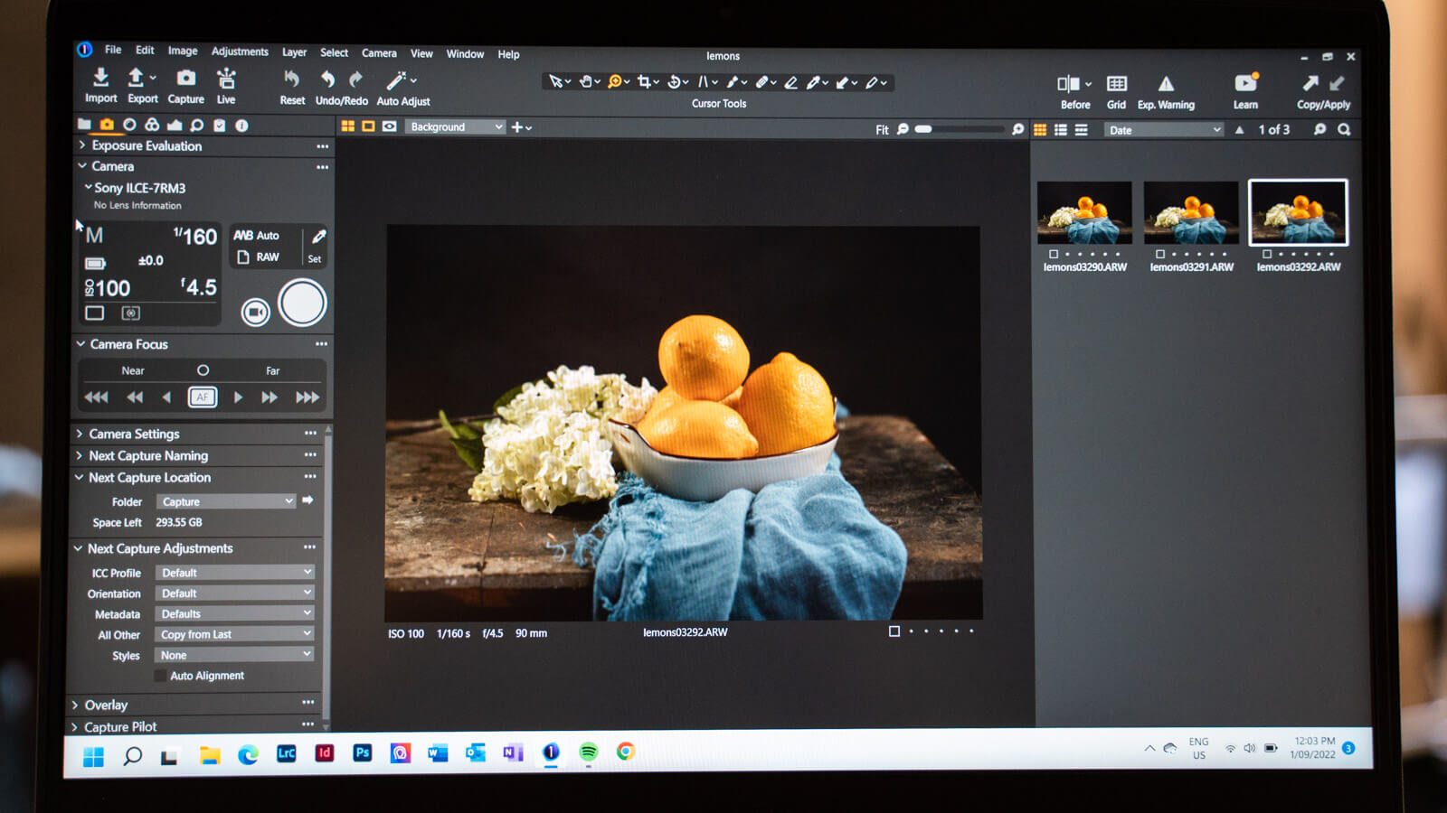Adjust the viewer zoom slider

tap(960, 129)
